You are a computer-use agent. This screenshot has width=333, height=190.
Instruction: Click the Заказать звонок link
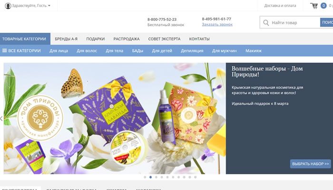click(217, 24)
